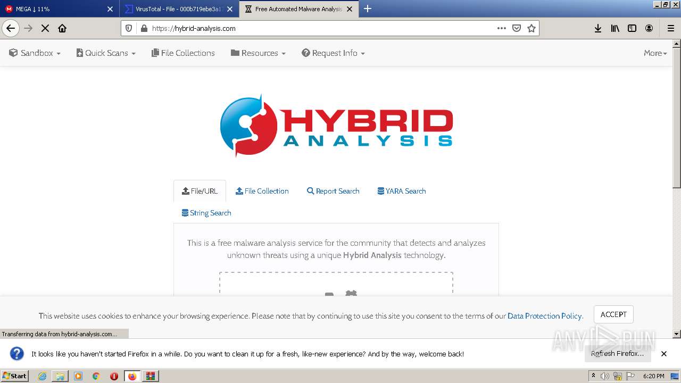Viewport: 681px width, 383px height.
Task: Open the tracking protection shield icon
Action: point(128,28)
